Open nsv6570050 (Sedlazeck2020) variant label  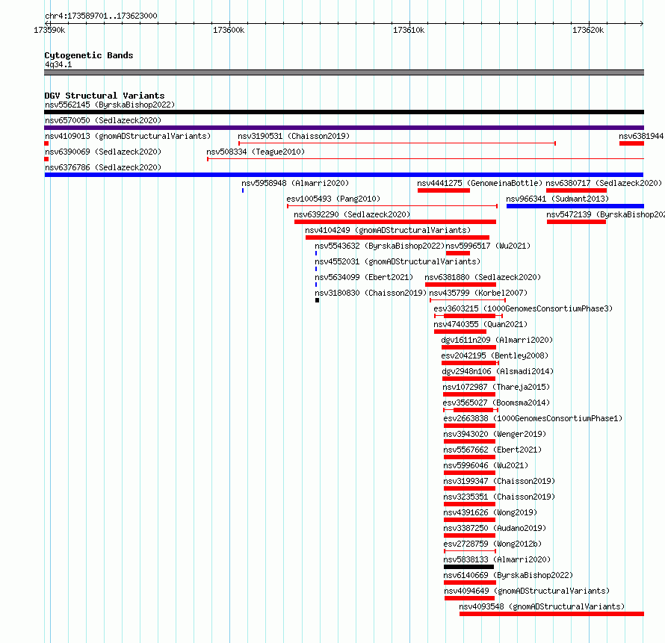coord(103,120)
